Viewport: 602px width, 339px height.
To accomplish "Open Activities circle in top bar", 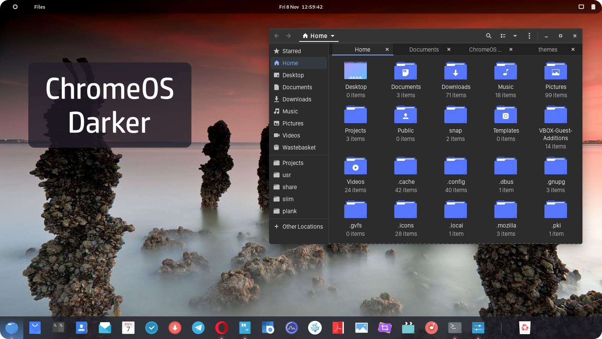I will pos(15,7).
